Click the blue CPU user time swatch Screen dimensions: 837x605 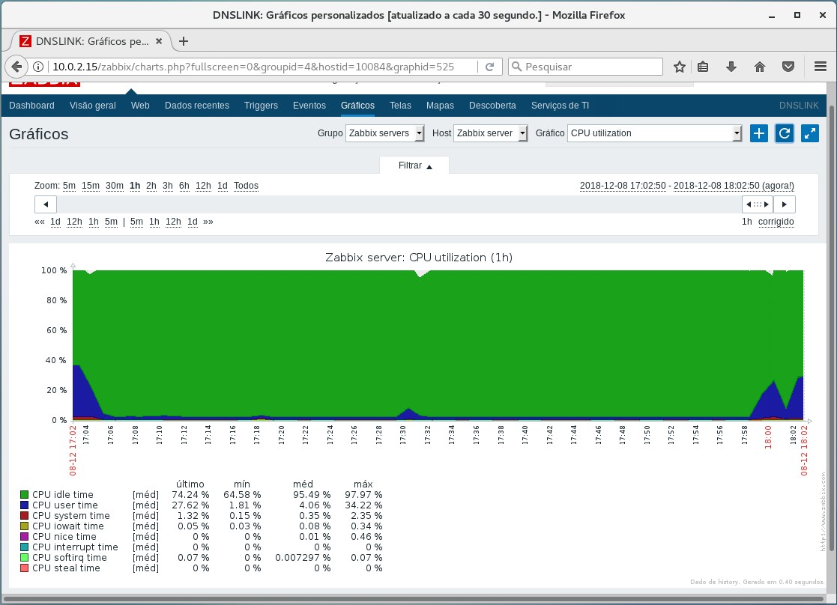24,505
